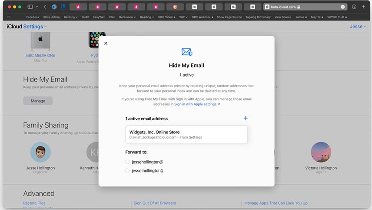
Task: Show the Safari downloads list
Action: 354,7
